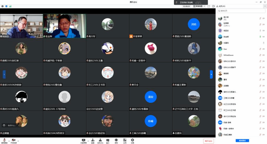Open the Chat (聊天) icon

[x=108, y=140]
